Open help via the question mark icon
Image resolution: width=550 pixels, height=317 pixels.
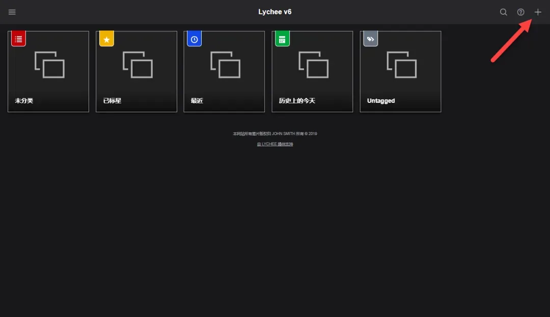520,12
